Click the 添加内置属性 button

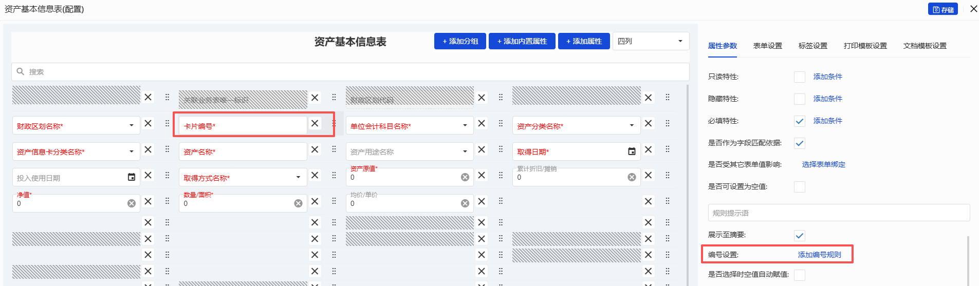pos(522,41)
